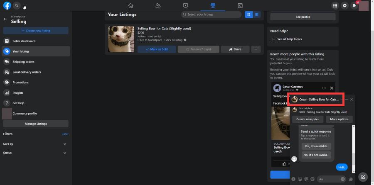374x185 pixels.
Task: Open Shipping orders
Action: tap(36, 62)
